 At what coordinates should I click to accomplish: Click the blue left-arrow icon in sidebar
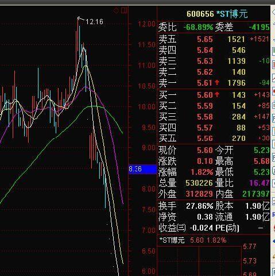point(274,241)
